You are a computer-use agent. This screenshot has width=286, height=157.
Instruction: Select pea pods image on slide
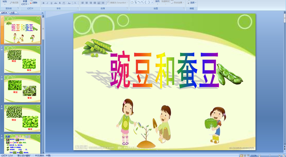pyautogui.click(x=97, y=48)
